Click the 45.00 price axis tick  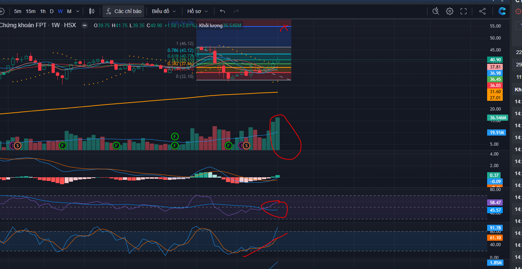495,50
